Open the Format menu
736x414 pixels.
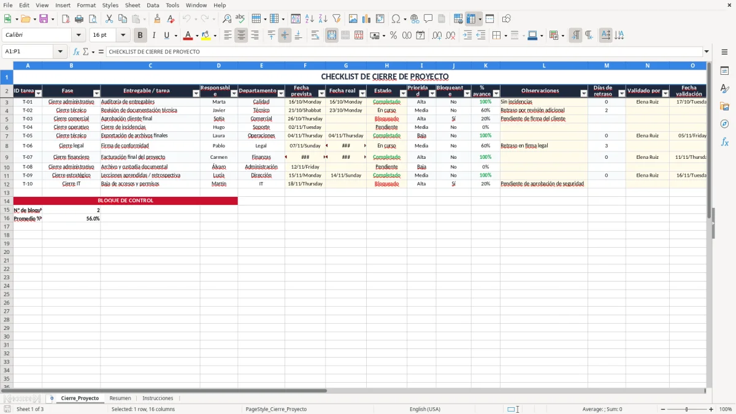pos(86,5)
